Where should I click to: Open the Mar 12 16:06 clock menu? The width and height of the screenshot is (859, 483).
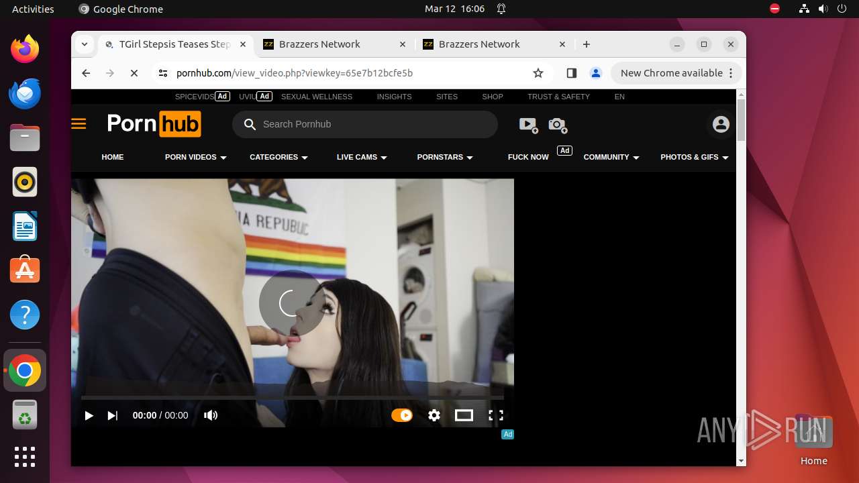(454, 9)
